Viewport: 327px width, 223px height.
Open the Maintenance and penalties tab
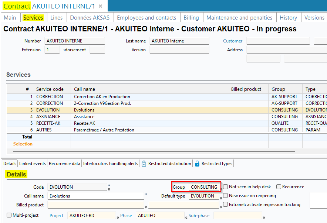coord(239,17)
